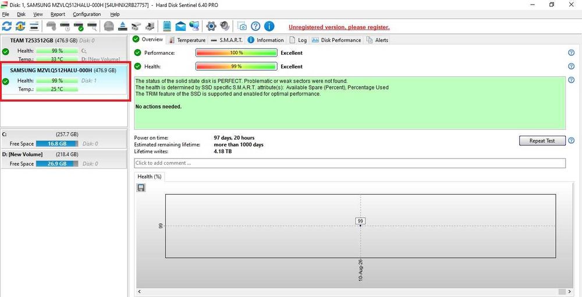Click the blue info circle toolbar icon
Screen dimensions: 582x297
coord(269,26)
